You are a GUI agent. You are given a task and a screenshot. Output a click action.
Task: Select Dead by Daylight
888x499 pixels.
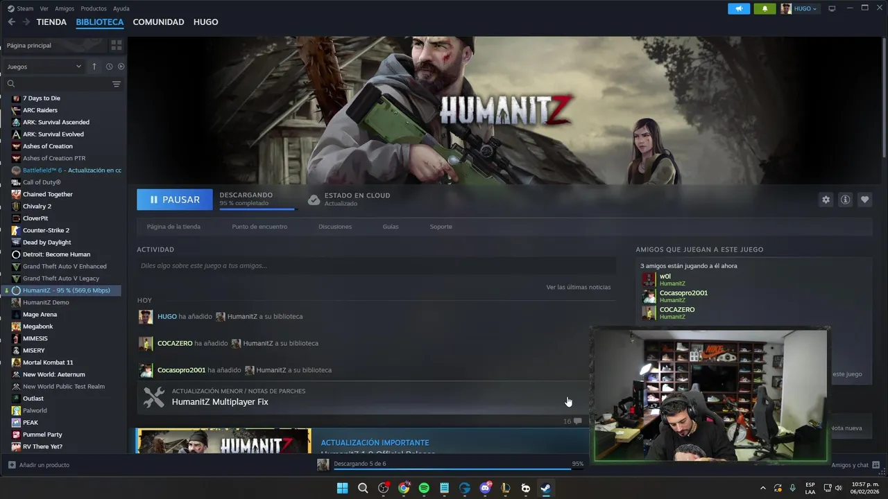(46, 243)
